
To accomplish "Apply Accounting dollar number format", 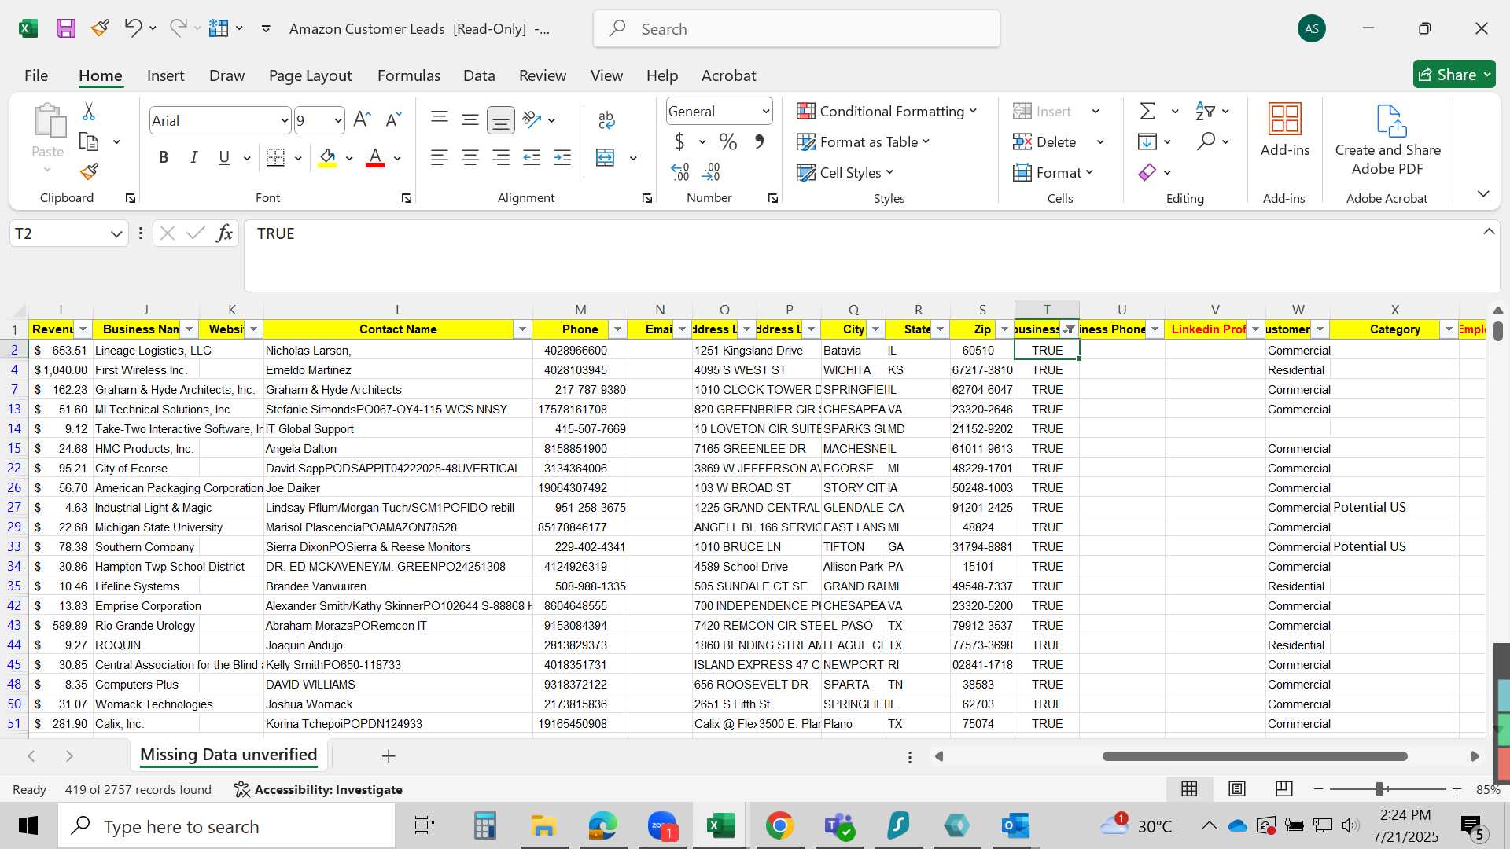I will (x=679, y=142).
